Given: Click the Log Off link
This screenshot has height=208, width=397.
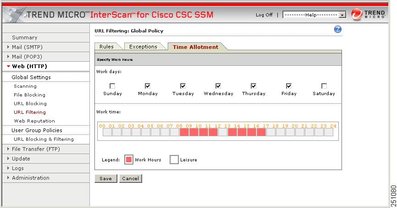Looking at the screenshot, I should [264, 15].
